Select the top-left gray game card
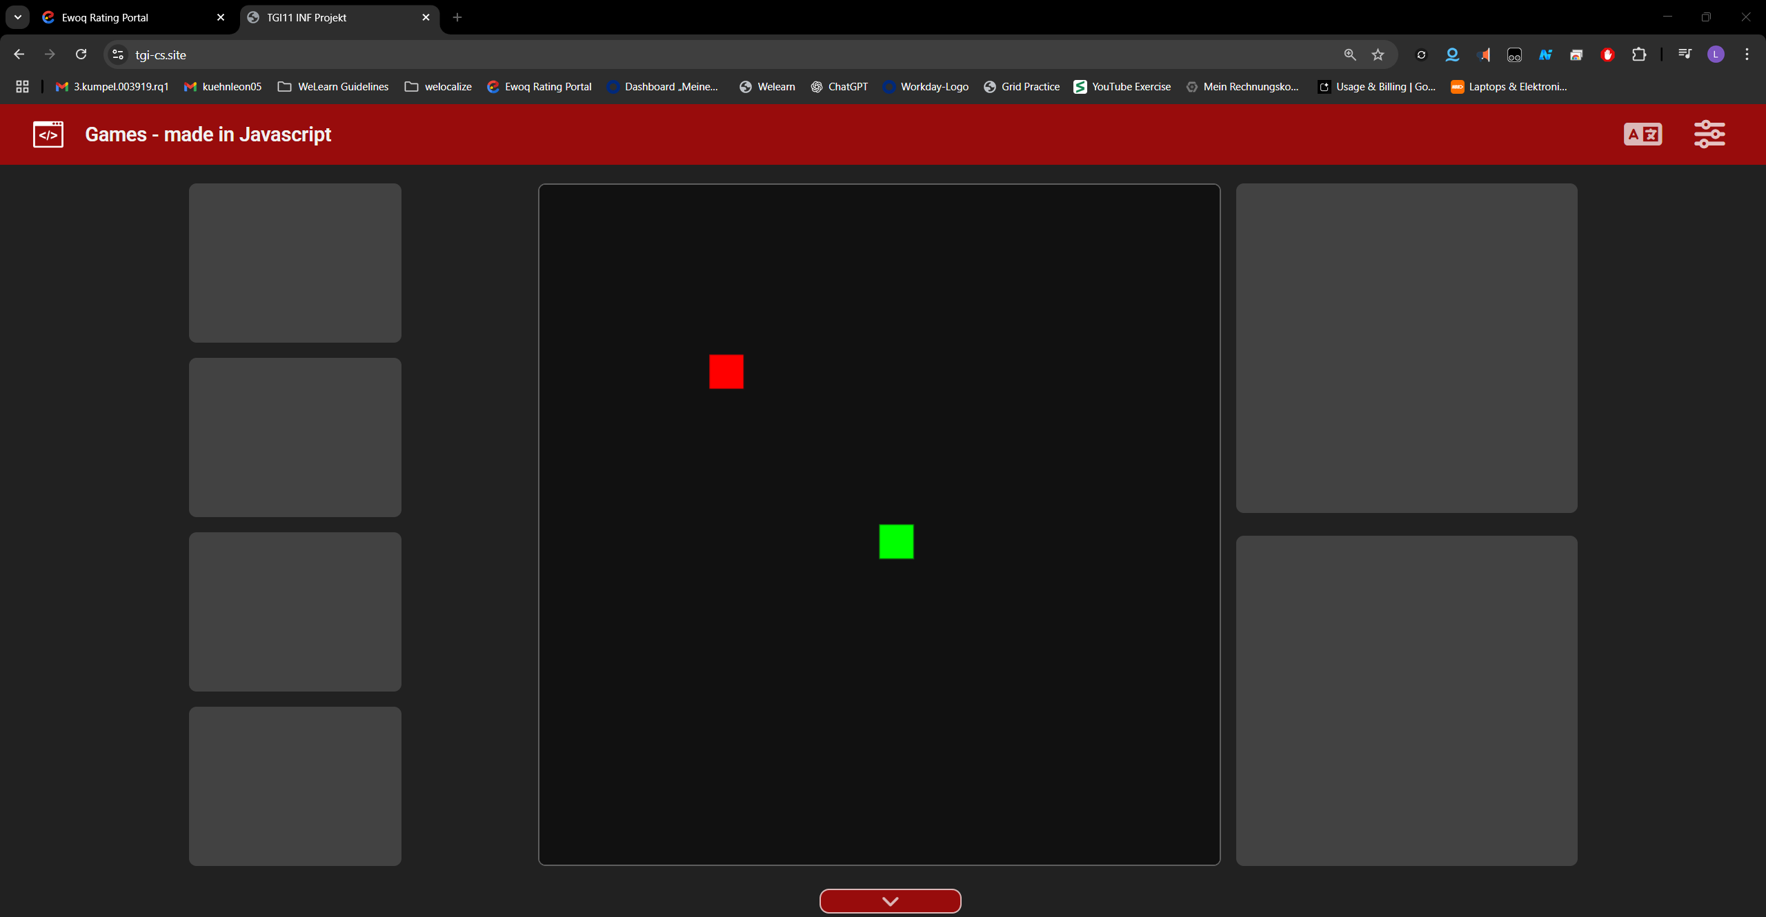 coord(295,263)
